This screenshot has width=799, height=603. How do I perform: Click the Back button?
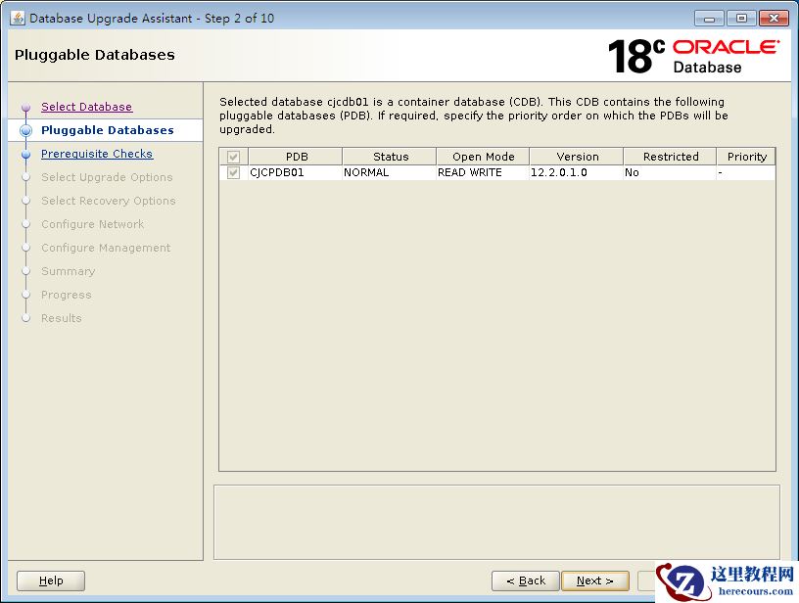[526, 580]
